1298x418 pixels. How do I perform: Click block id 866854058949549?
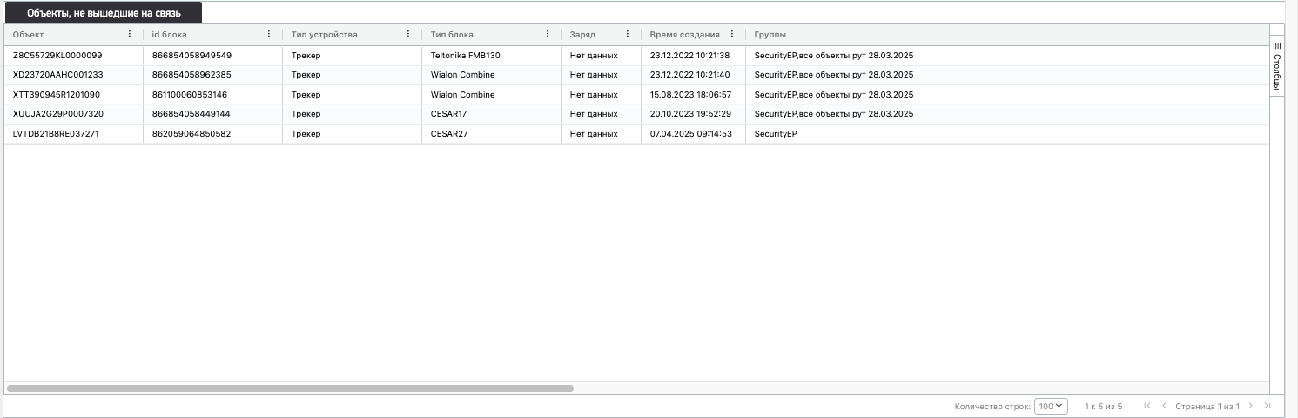[192, 56]
